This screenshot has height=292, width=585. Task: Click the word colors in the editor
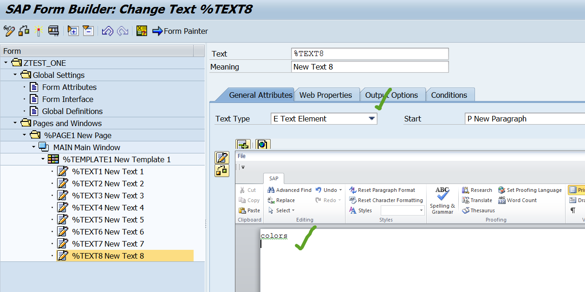pyautogui.click(x=274, y=236)
